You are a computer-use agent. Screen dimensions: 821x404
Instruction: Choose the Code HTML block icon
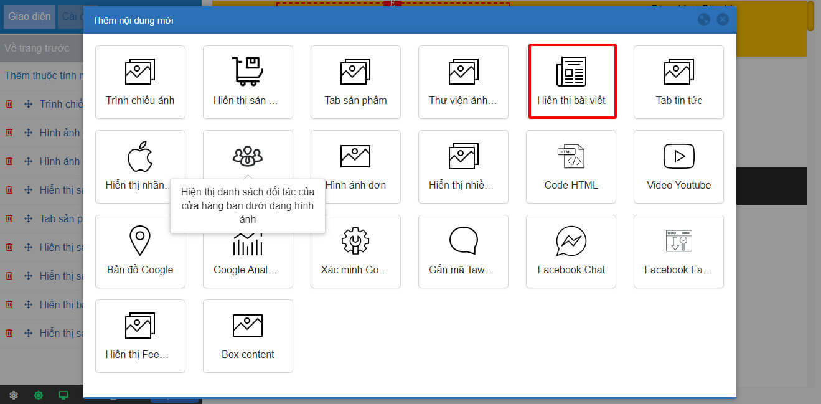(x=571, y=156)
